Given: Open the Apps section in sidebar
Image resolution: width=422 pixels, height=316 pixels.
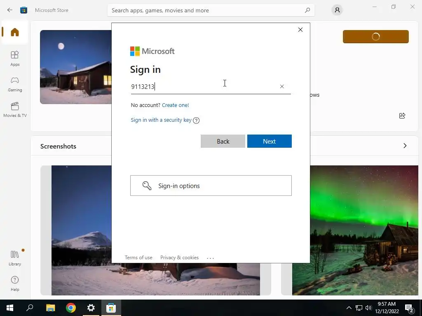Looking at the screenshot, I should (15, 58).
